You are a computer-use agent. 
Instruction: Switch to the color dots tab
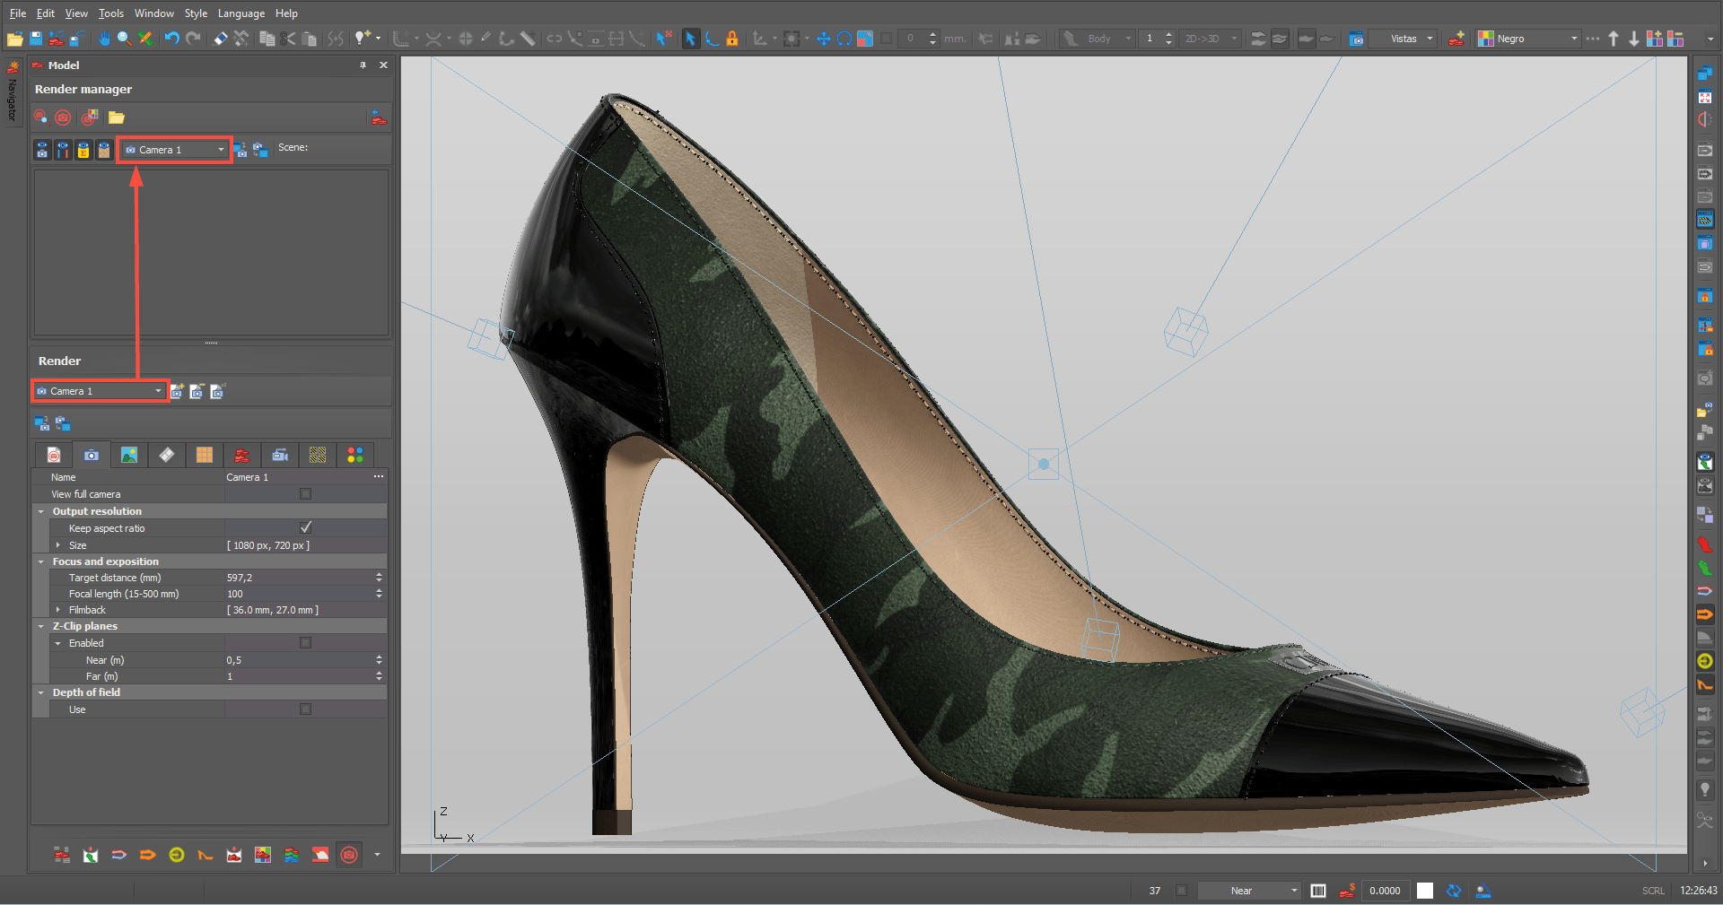(355, 456)
